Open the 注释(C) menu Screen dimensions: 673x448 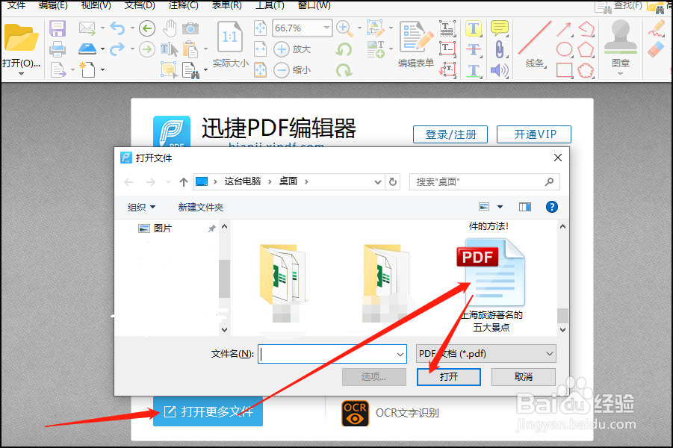183,5
